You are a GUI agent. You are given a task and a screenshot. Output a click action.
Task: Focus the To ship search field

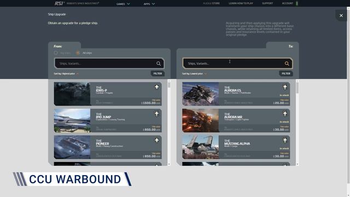(237, 63)
